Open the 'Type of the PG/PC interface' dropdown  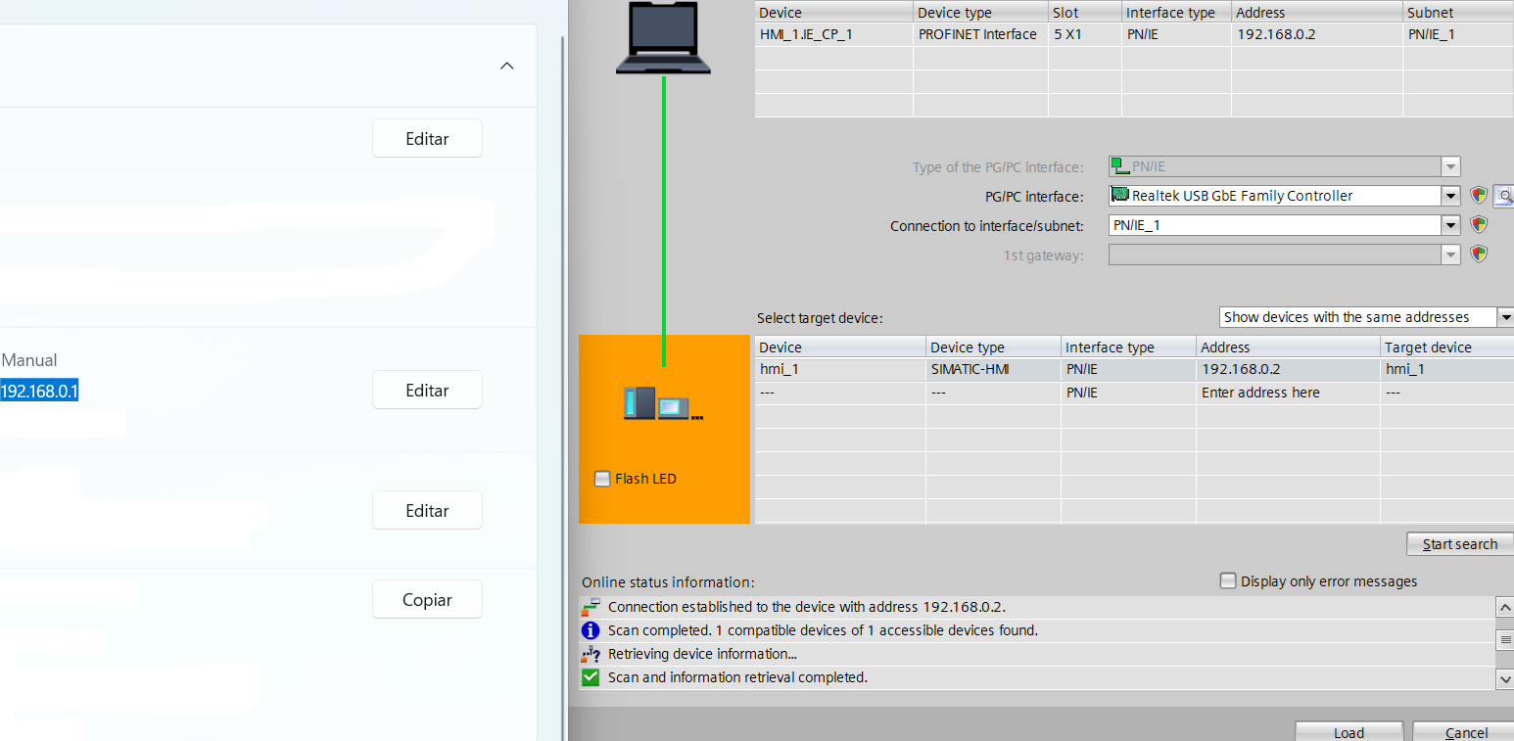(x=1450, y=166)
